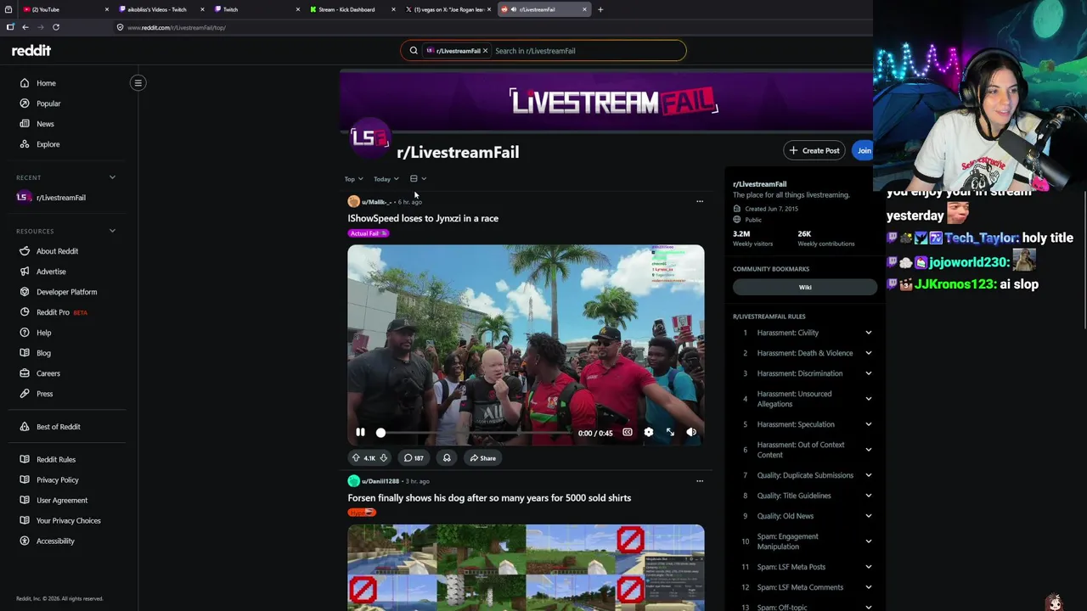Image resolution: width=1087 pixels, height=611 pixels.
Task: Open the Accessibility link
Action: tap(55, 541)
